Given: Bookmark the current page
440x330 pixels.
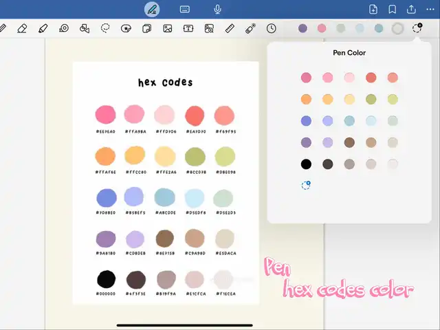Looking at the screenshot, I should point(392,9).
